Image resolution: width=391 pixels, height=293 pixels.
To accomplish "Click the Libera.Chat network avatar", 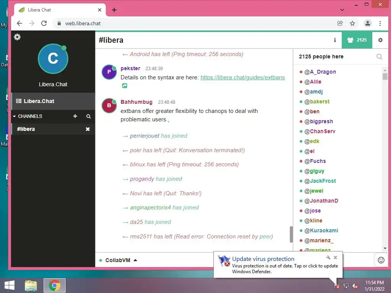I will point(53,59).
